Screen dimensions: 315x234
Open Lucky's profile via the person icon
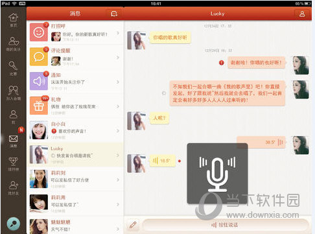[x=302, y=14]
